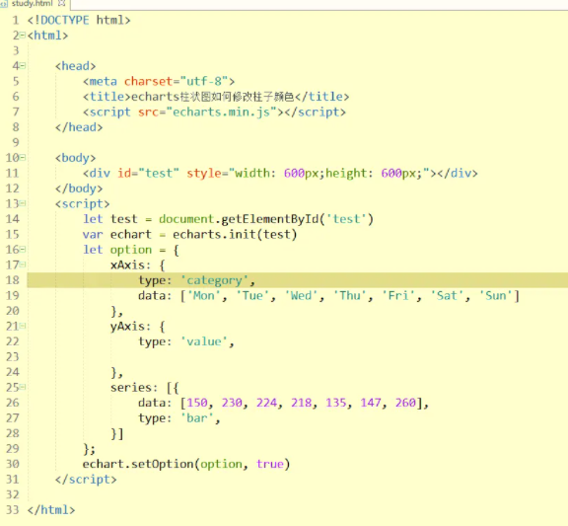Collapse the series fold on line 25
Viewport: 568px width, 526px height.
[x=23, y=387]
